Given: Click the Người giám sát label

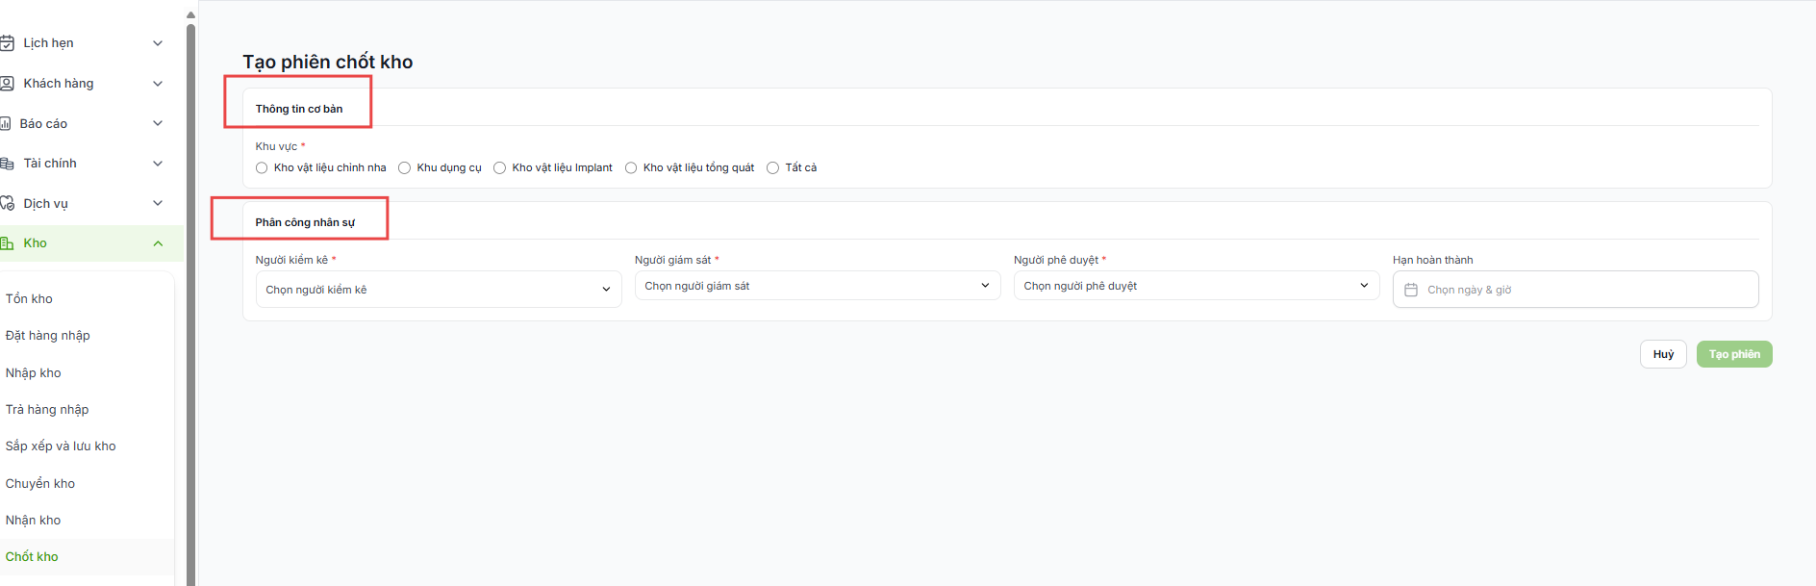Looking at the screenshot, I should click(672, 260).
